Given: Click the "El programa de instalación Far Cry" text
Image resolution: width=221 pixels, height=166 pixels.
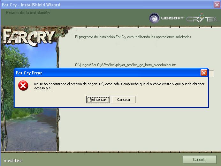Looking at the screenshot, I should [133, 37].
